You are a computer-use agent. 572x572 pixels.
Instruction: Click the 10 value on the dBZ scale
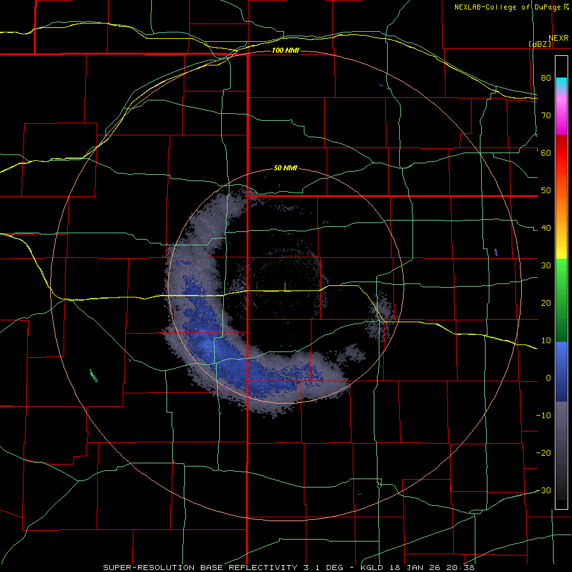click(x=546, y=341)
